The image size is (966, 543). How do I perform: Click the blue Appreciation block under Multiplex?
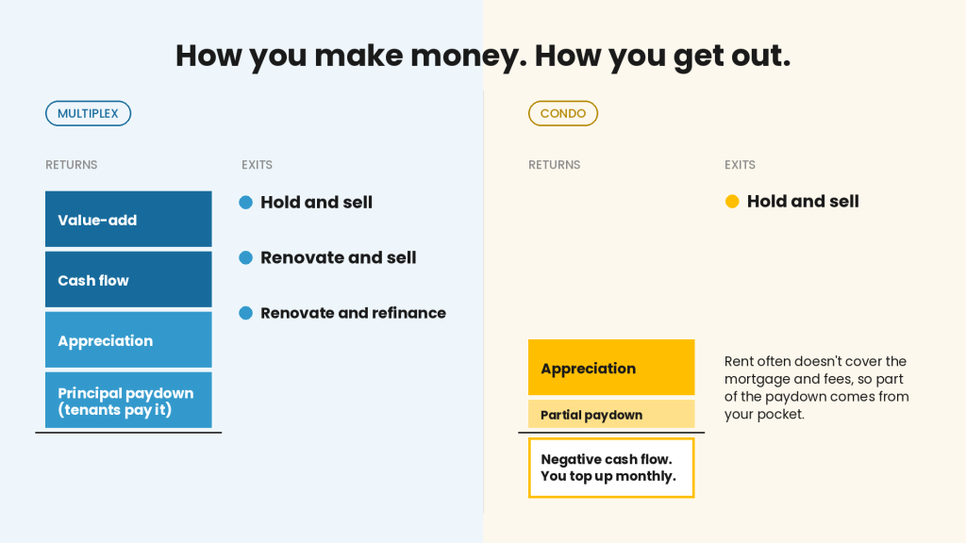click(128, 339)
